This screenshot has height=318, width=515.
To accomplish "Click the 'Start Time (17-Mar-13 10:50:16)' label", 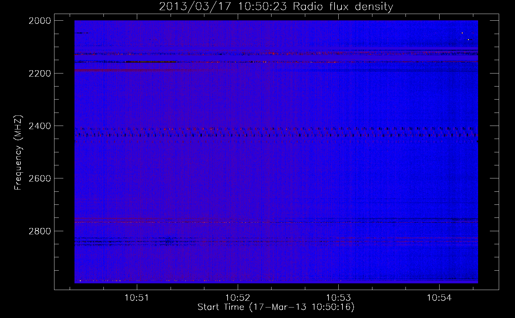I will click(x=276, y=307).
